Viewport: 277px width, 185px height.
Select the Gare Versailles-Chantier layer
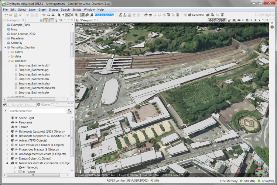[x=41, y=145]
